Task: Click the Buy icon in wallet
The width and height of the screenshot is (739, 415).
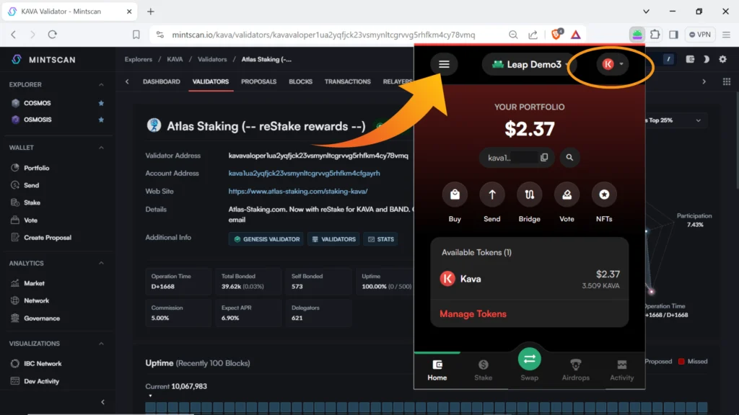Action: tap(455, 195)
